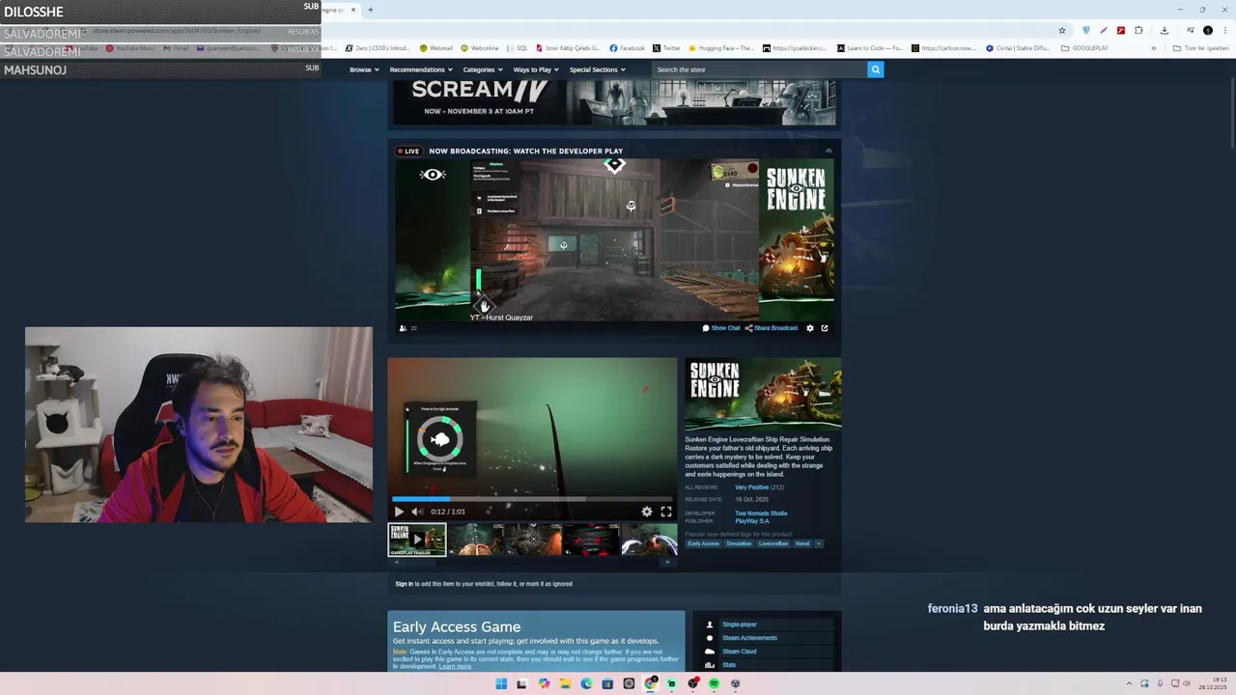Viewport: 1236px width, 695px height.
Task: Open File Explorer from the taskbar
Action: pos(565,684)
